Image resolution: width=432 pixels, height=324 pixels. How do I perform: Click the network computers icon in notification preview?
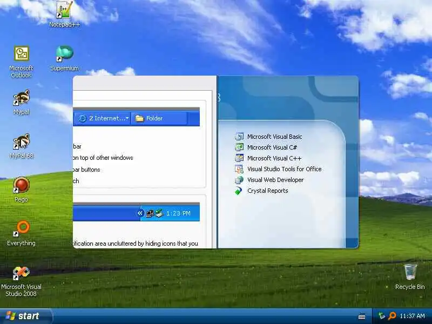click(x=150, y=213)
